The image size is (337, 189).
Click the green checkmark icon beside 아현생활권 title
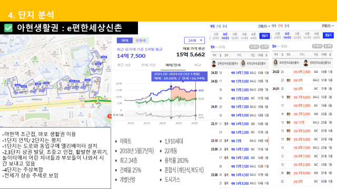pyautogui.click(x=8, y=28)
